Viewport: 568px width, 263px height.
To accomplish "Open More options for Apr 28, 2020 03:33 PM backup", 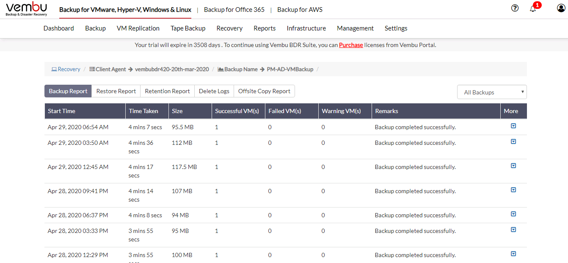I will 513,230.
